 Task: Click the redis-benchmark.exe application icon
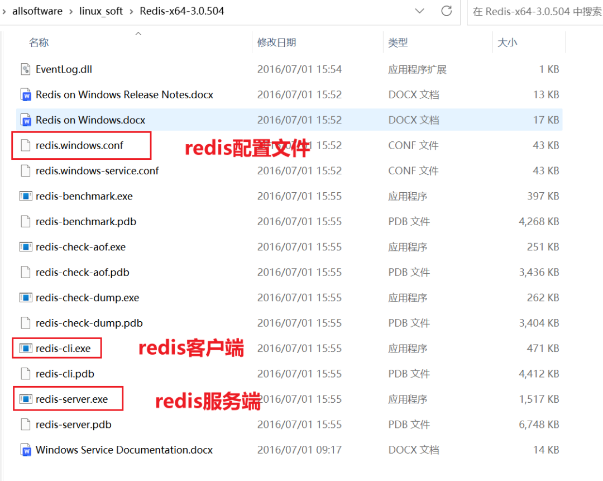pyautogui.click(x=25, y=196)
